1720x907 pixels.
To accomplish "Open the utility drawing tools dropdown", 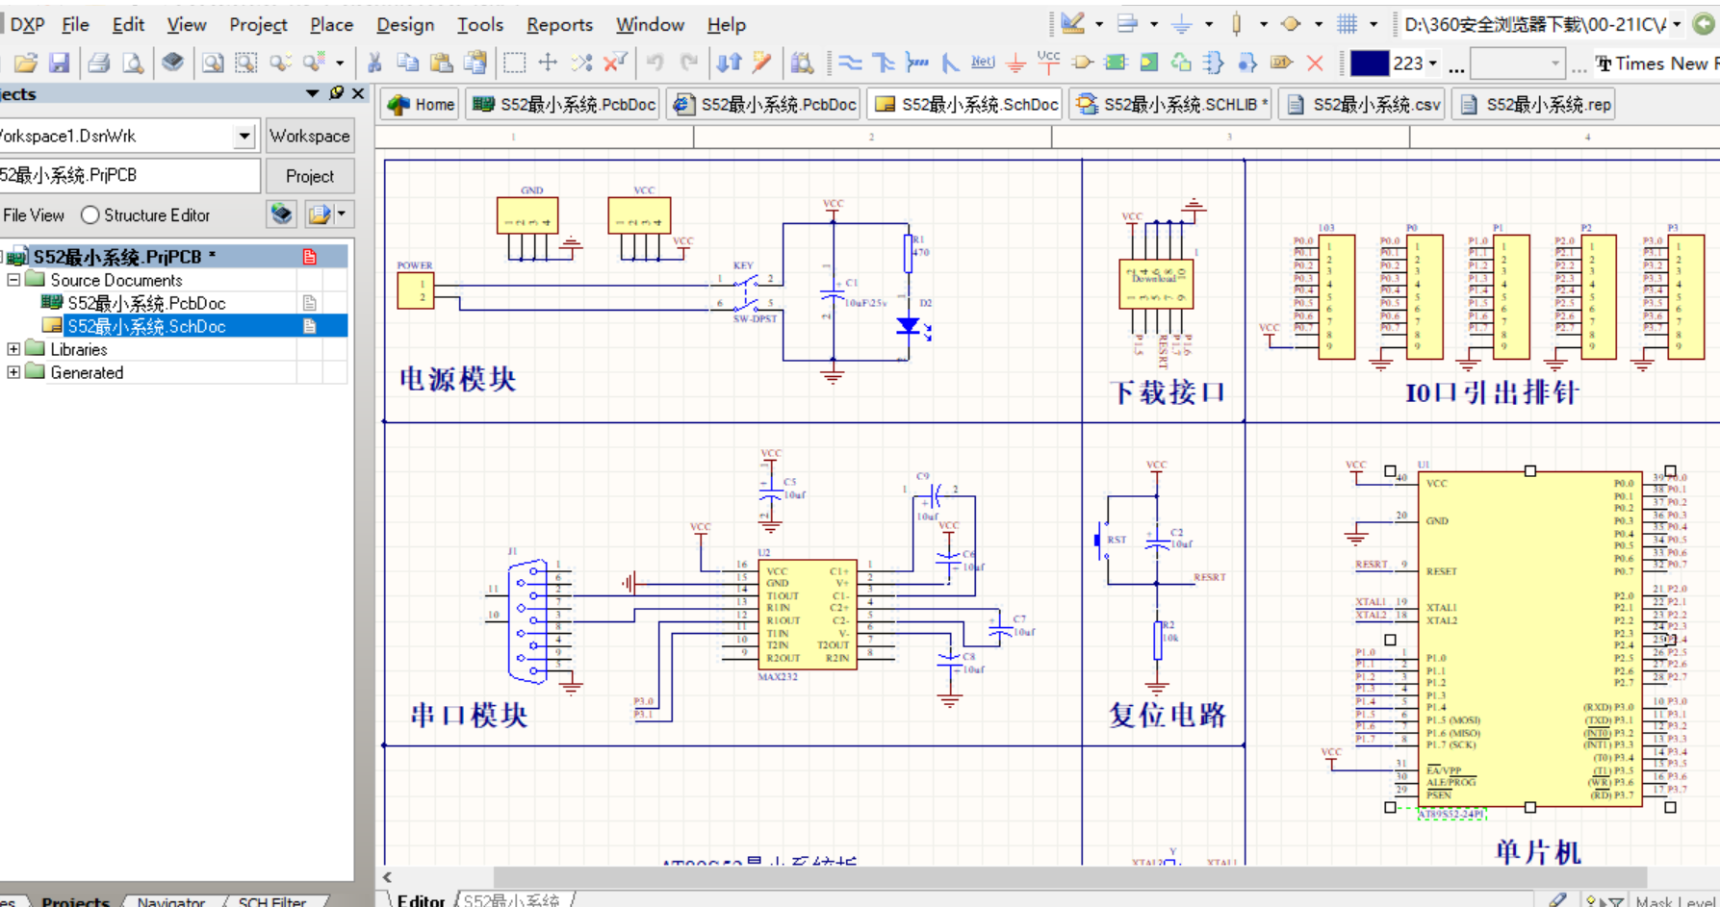I will pos(1099,24).
